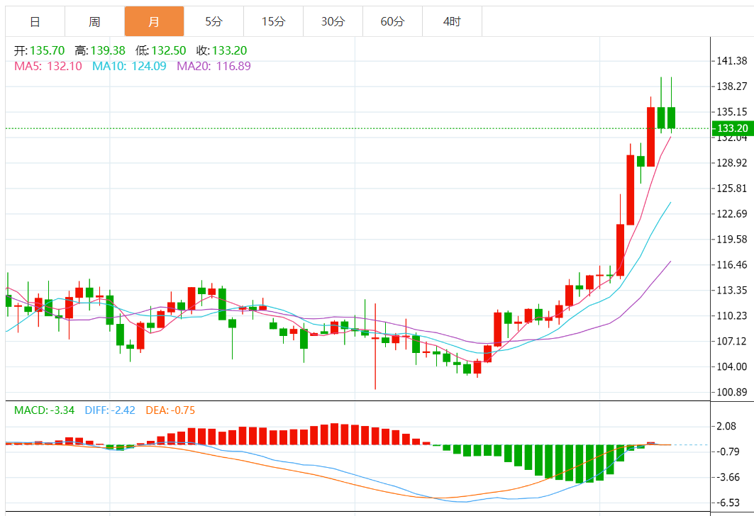Click the 开:135.70 open price readout
Image resolution: width=754 pixels, height=516 pixels.
click(40, 51)
